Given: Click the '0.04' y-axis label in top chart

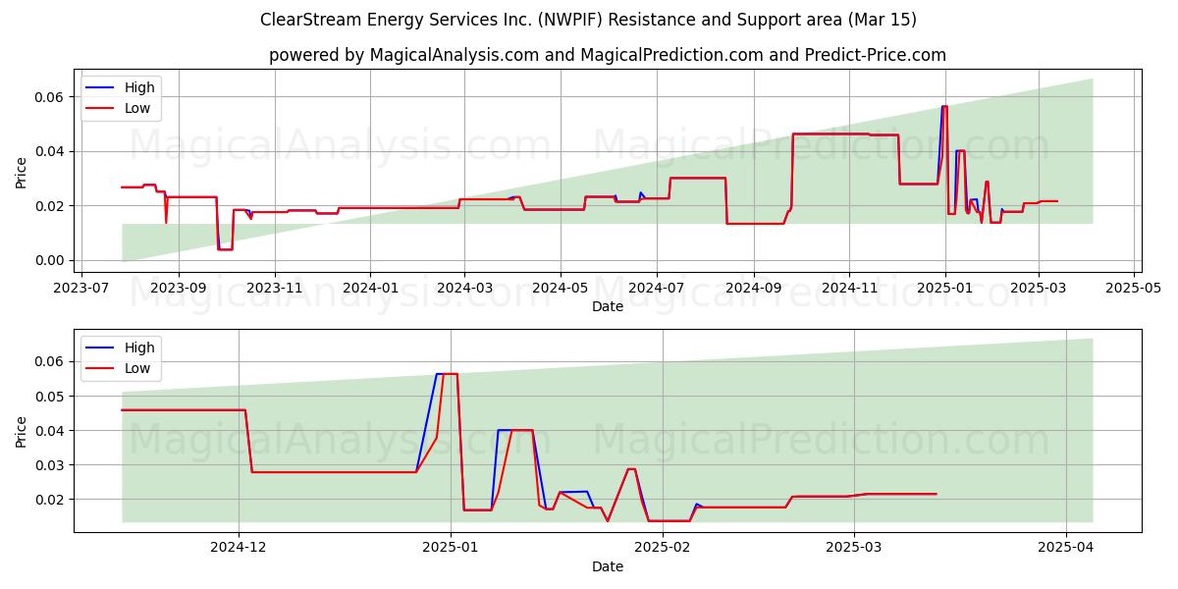Looking at the screenshot, I should click(51, 151).
